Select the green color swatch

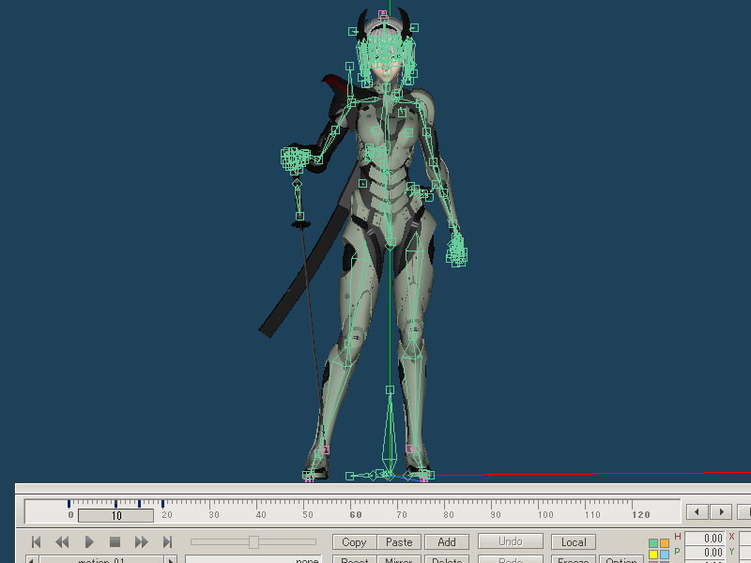tap(653, 542)
